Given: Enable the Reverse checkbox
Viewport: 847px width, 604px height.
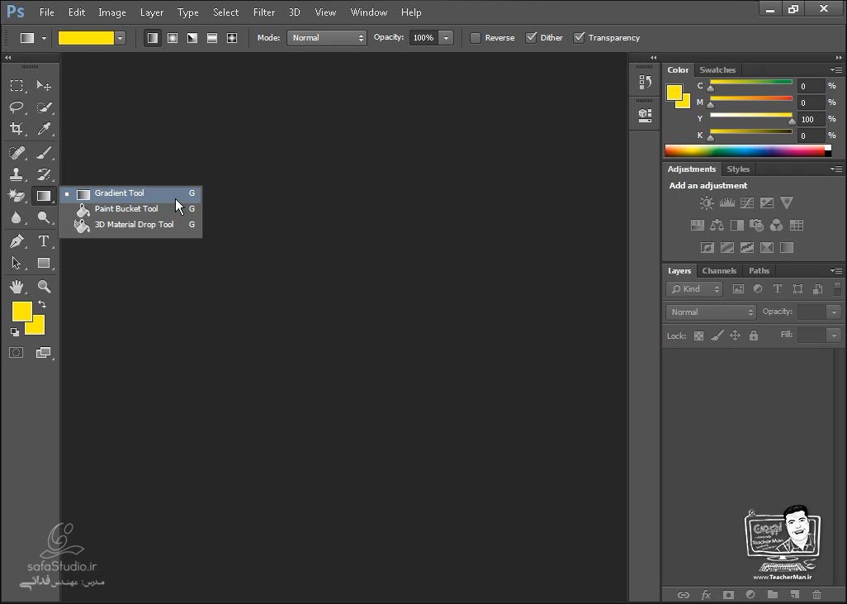Looking at the screenshot, I should 476,38.
